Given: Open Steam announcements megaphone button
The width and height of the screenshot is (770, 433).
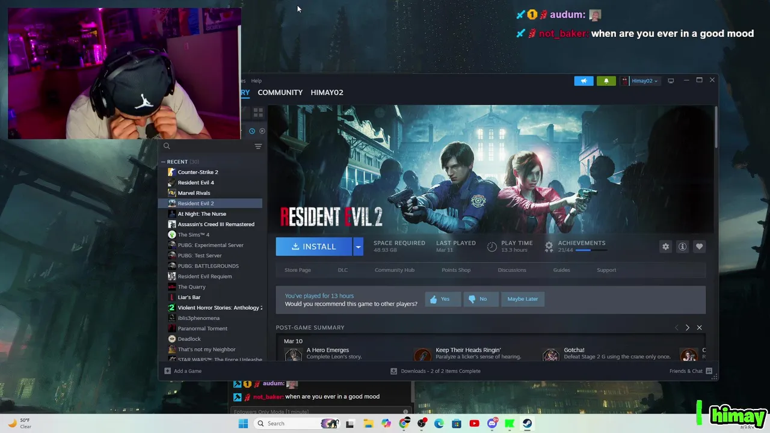Looking at the screenshot, I should click(x=584, y=81).
